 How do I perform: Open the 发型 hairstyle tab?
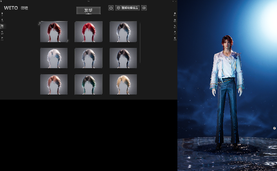(88, 10)
